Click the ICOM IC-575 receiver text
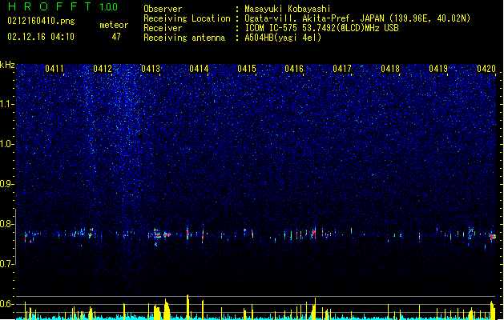The height and width of the screenshot is (320, 504). coord(321,28)
